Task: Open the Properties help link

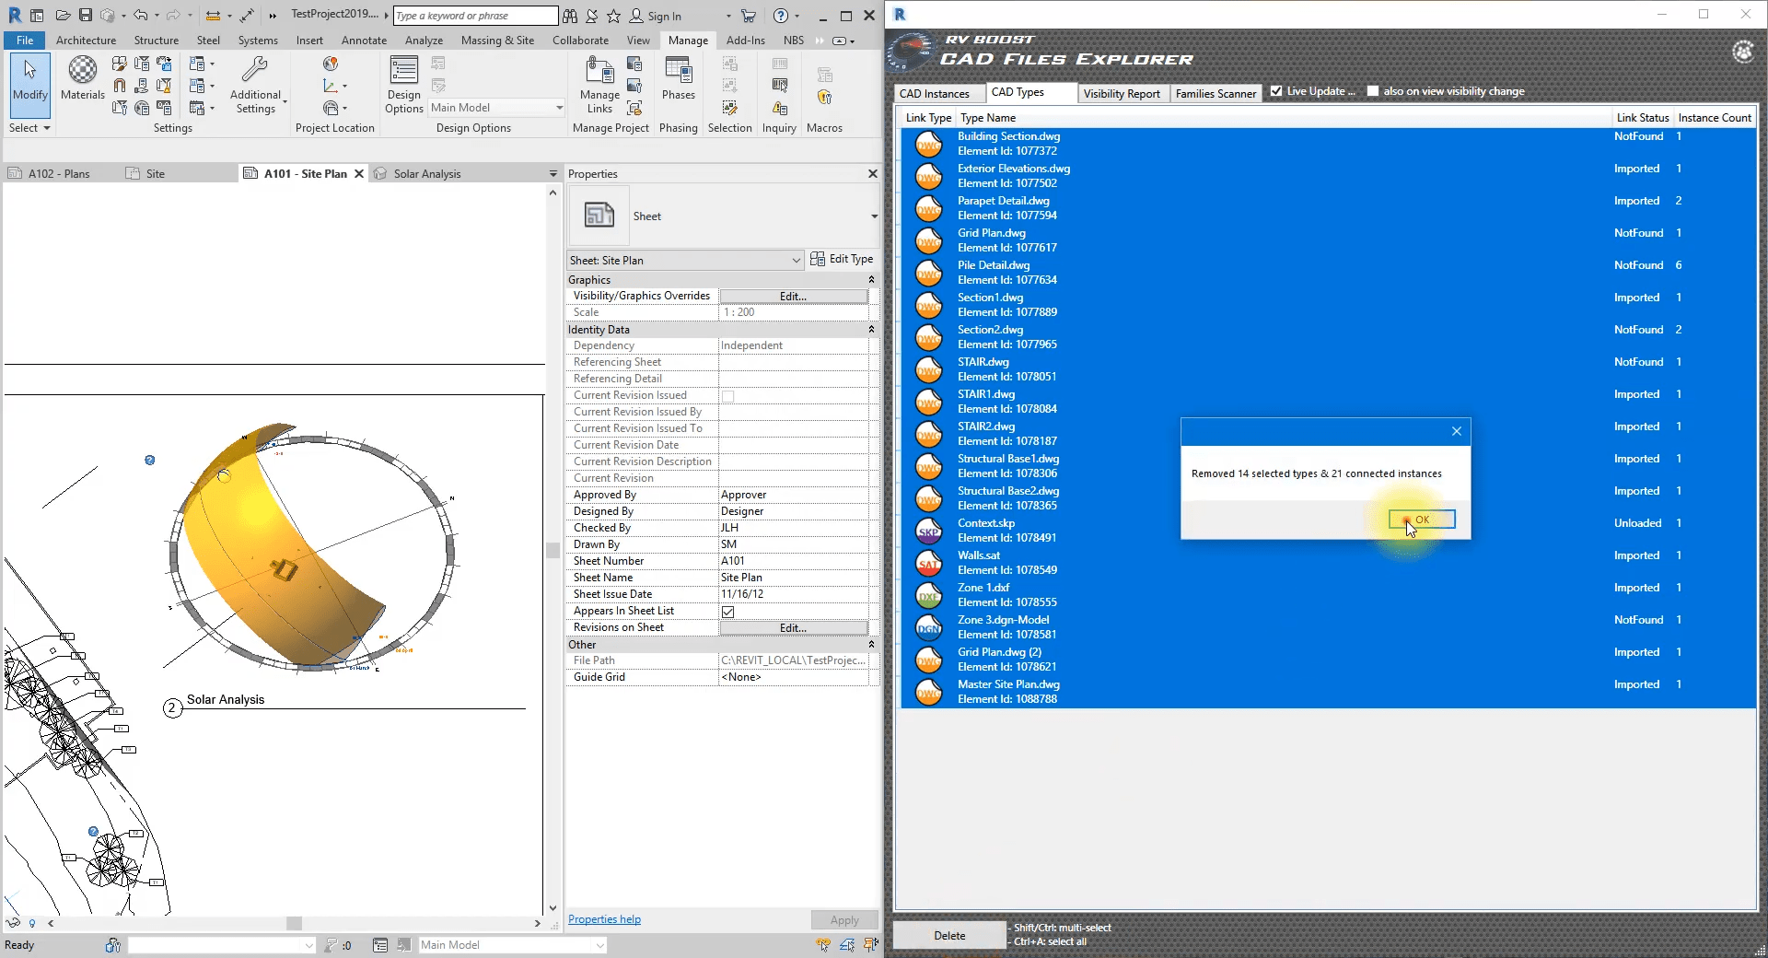Action: [604, 919]
